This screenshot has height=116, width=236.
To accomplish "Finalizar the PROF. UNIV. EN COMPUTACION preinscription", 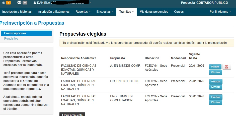I will tap(216, 97).
